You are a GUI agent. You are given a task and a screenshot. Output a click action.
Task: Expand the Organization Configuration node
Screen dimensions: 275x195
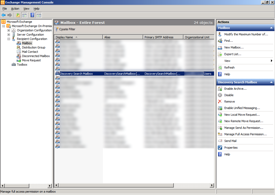9,31
